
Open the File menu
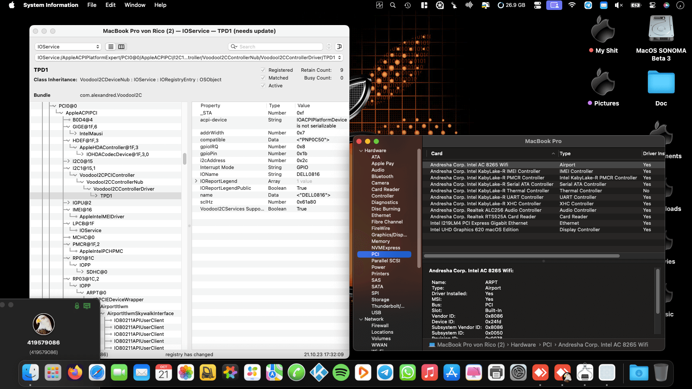pyautogui.click(x=92, y=5)
